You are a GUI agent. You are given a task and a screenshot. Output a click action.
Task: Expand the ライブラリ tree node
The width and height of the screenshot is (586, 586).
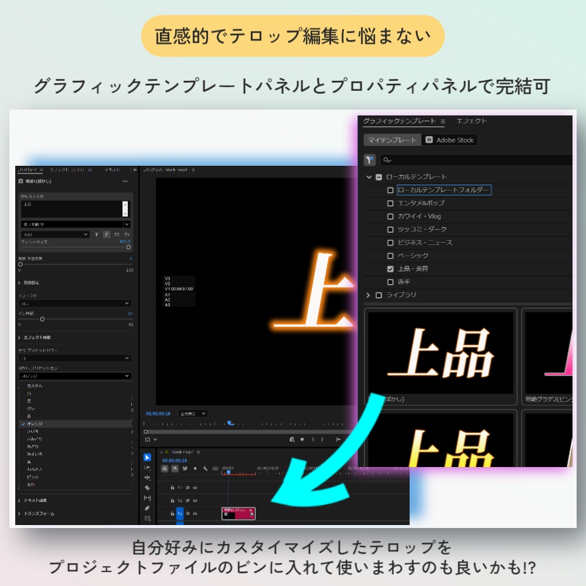tap(368, 295)
